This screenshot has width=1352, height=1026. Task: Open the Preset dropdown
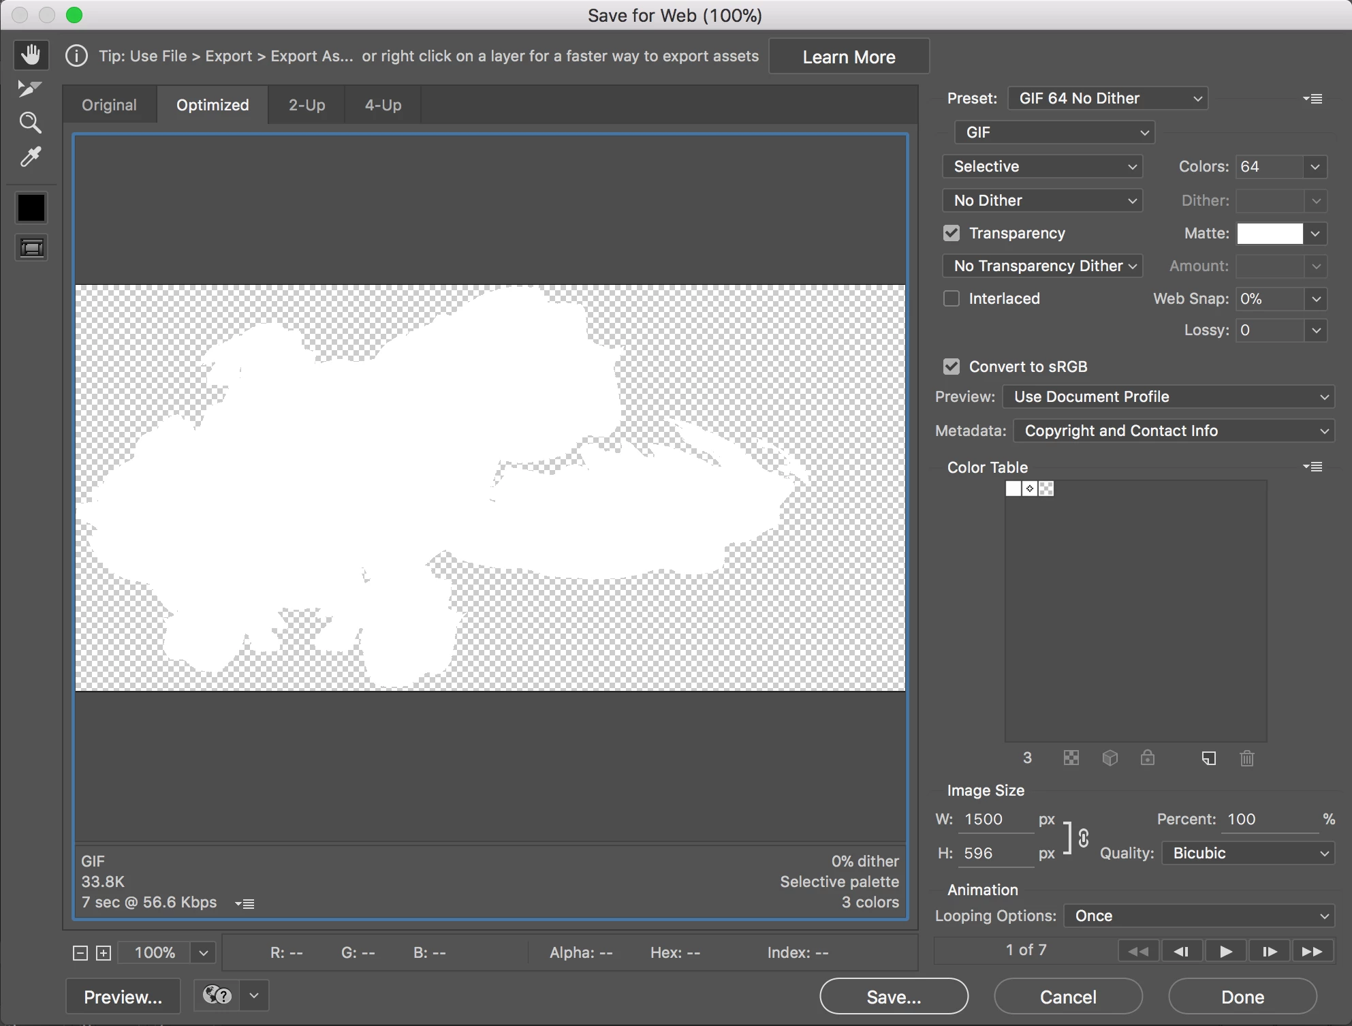pyautogui.click(x=1107, y=98)
